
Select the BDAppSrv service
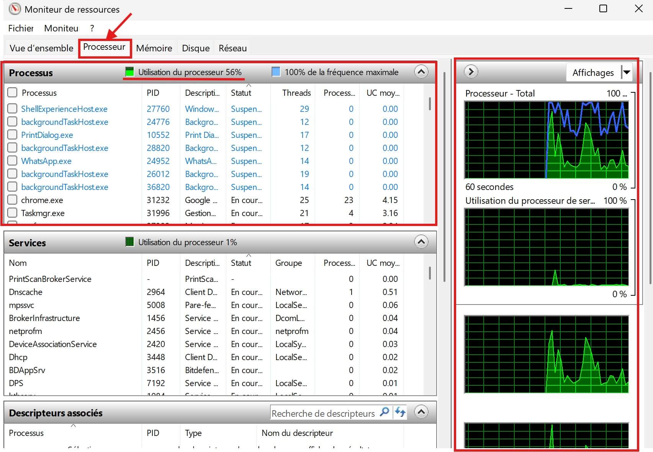27,370
